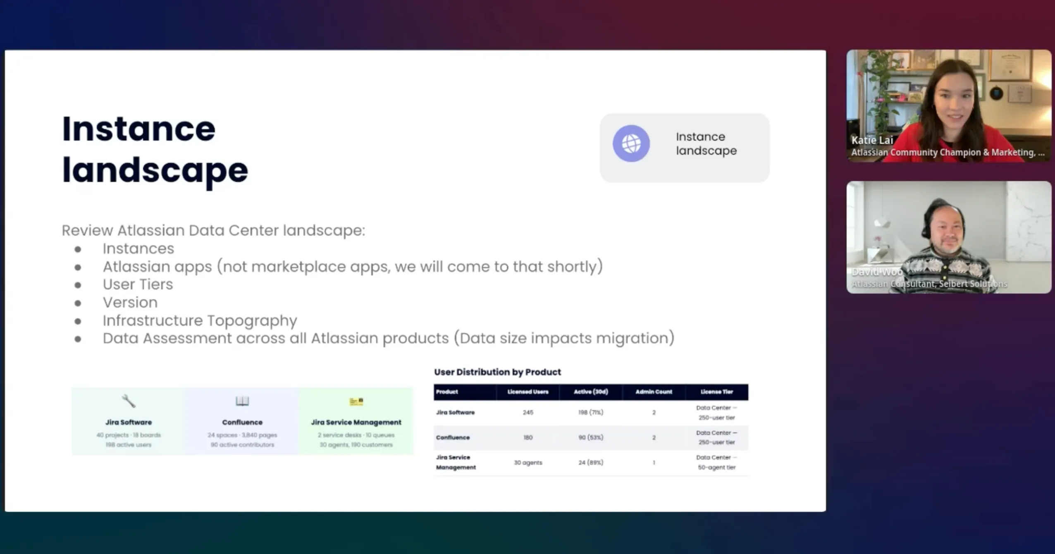1055x554 pixels.
Task: Click the 'Jira Software' table row label
Action: point(455,413)
